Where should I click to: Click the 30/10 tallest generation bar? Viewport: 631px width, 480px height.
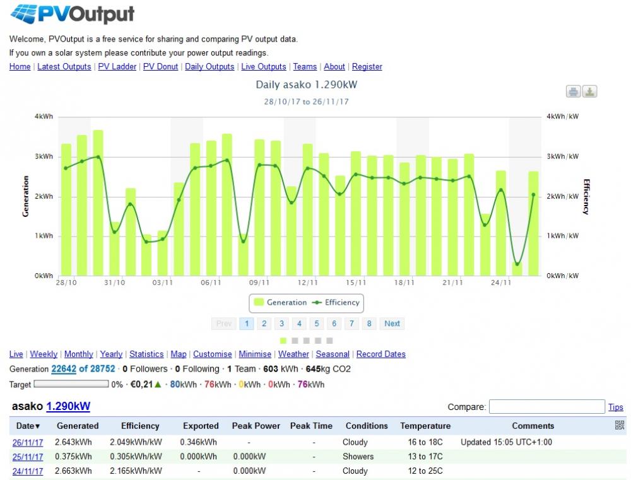(98, 202)
